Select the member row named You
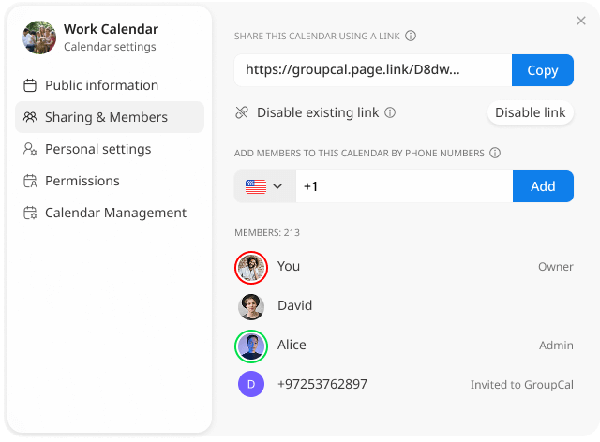Viewport: 600px width, 442px height. pyautogui.click(x=404, y=267)
